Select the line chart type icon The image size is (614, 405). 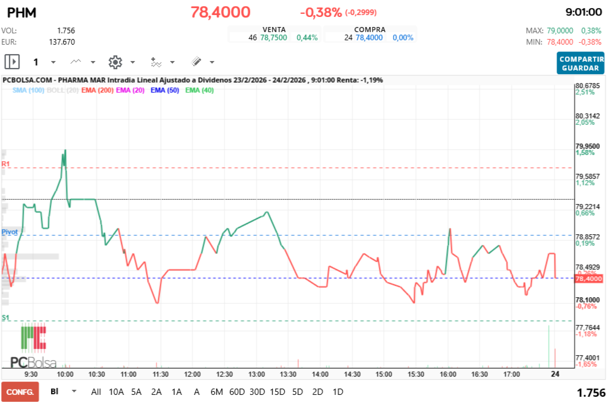click(x=74, y=62)
